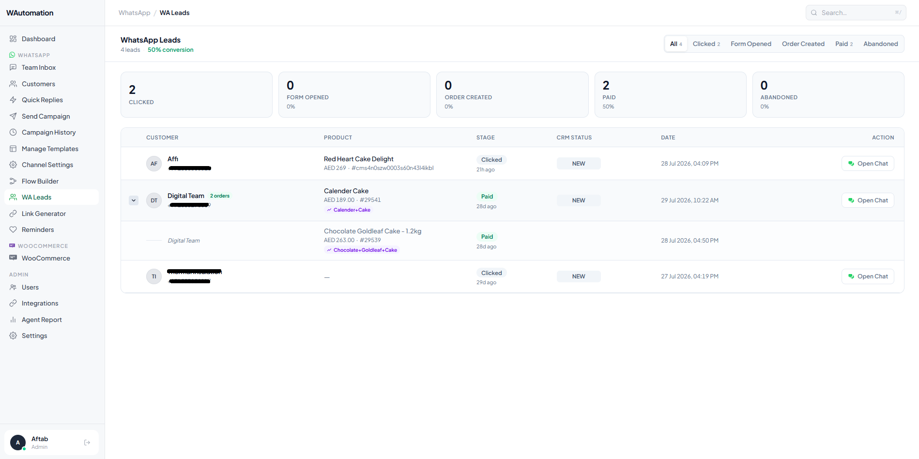Switch to the Paid tab
919x459 pixels.
point(844,44)
